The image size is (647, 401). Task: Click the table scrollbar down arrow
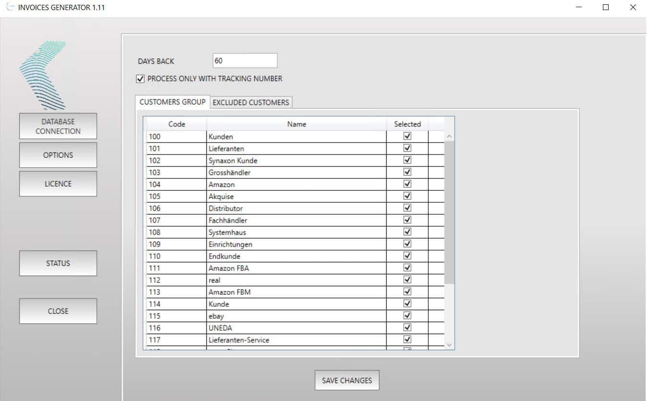449,345
